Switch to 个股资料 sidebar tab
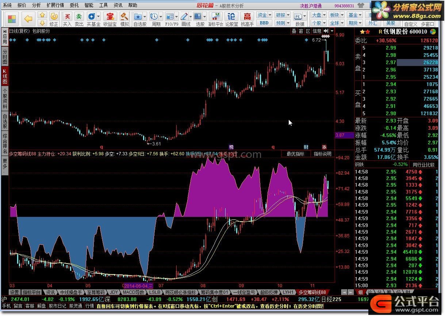This screenshot has width=445, height=316. (x=5, y=98)
